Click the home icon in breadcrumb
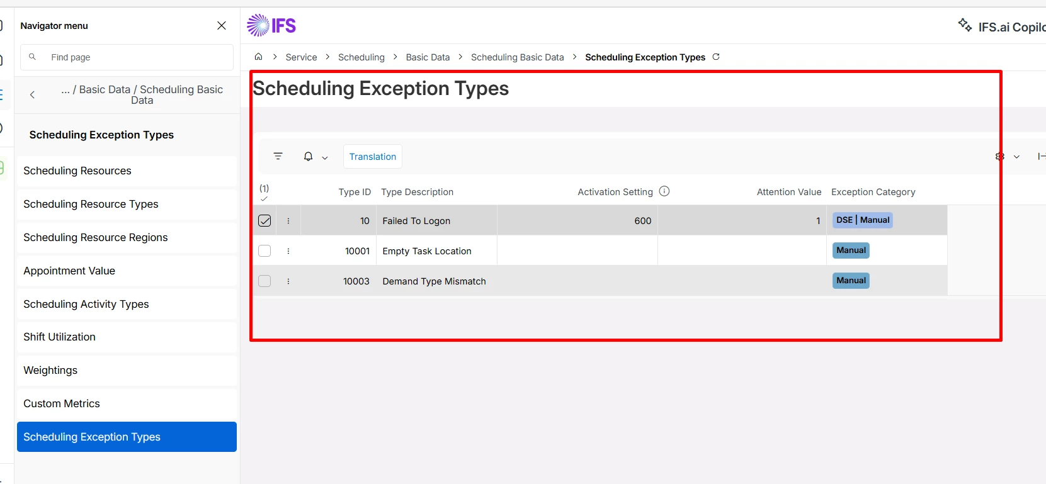 pos(258,57)
